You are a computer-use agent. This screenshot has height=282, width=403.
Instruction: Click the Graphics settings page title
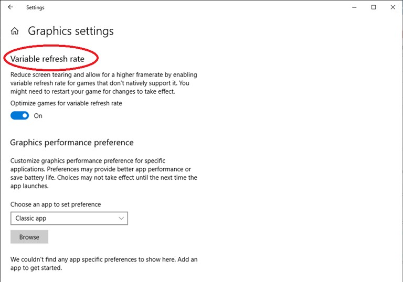pyautogui.click(x=71, y=31)
